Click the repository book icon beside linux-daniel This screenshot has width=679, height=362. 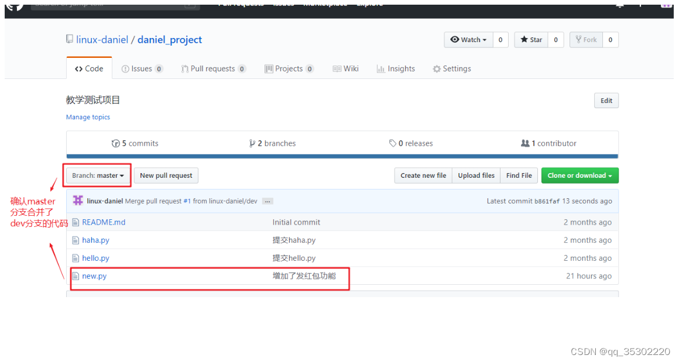[x=70, y=39]
